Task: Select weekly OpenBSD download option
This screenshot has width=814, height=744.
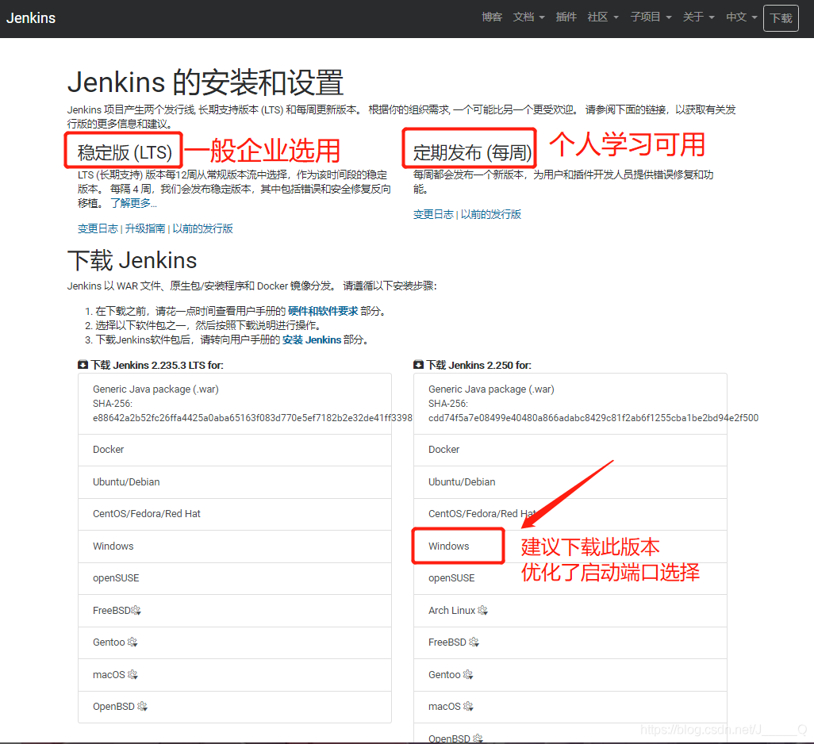Action: pyautogui.click(x=570, y=734)
